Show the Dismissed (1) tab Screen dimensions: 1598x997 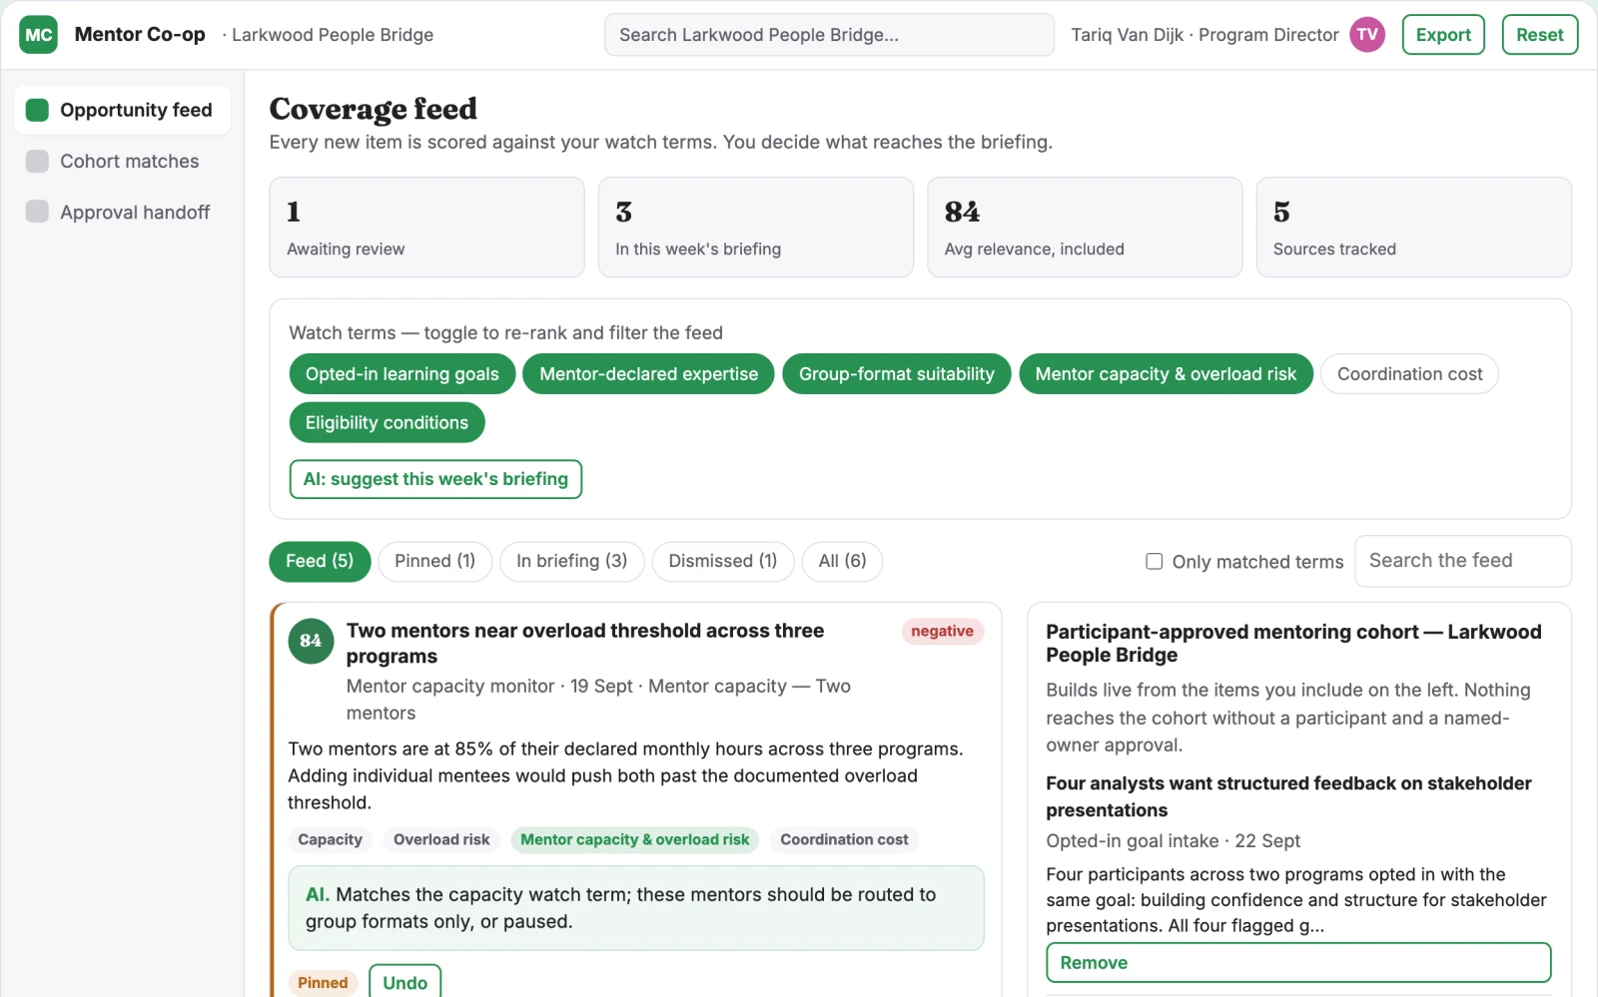(x=722, y=561)
